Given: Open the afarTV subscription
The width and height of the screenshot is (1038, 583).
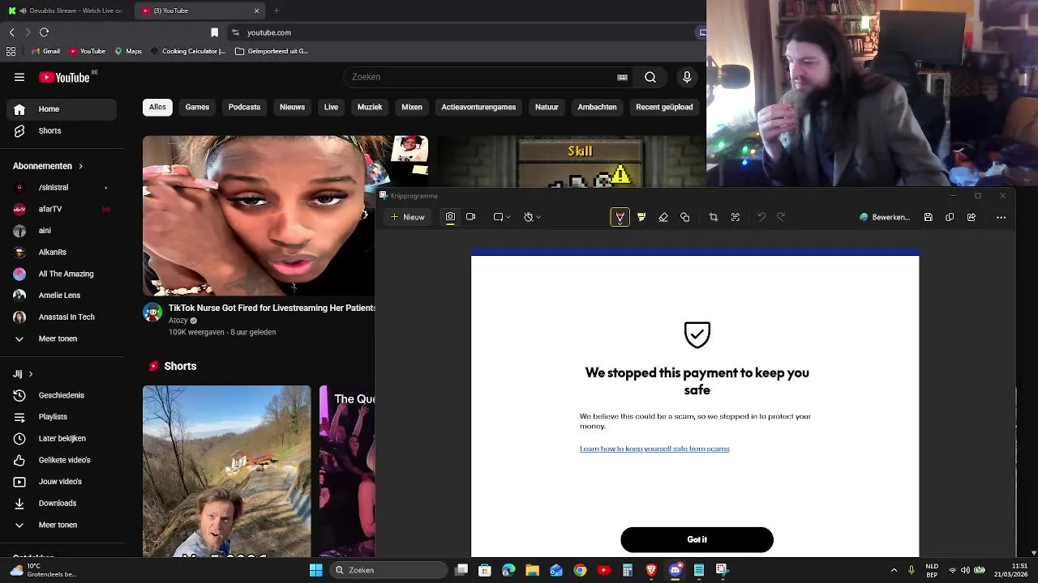Looking at the screenshot, I should point(62,209).
